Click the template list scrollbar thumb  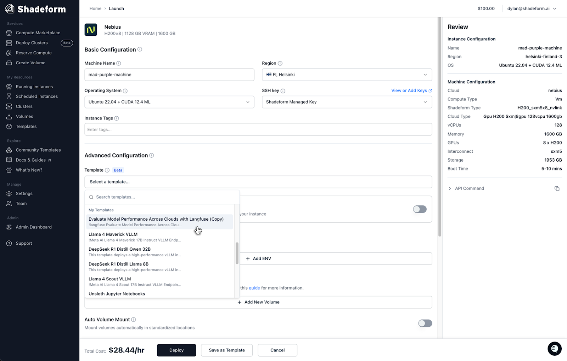pyautogui.click(x=237, y=253)
